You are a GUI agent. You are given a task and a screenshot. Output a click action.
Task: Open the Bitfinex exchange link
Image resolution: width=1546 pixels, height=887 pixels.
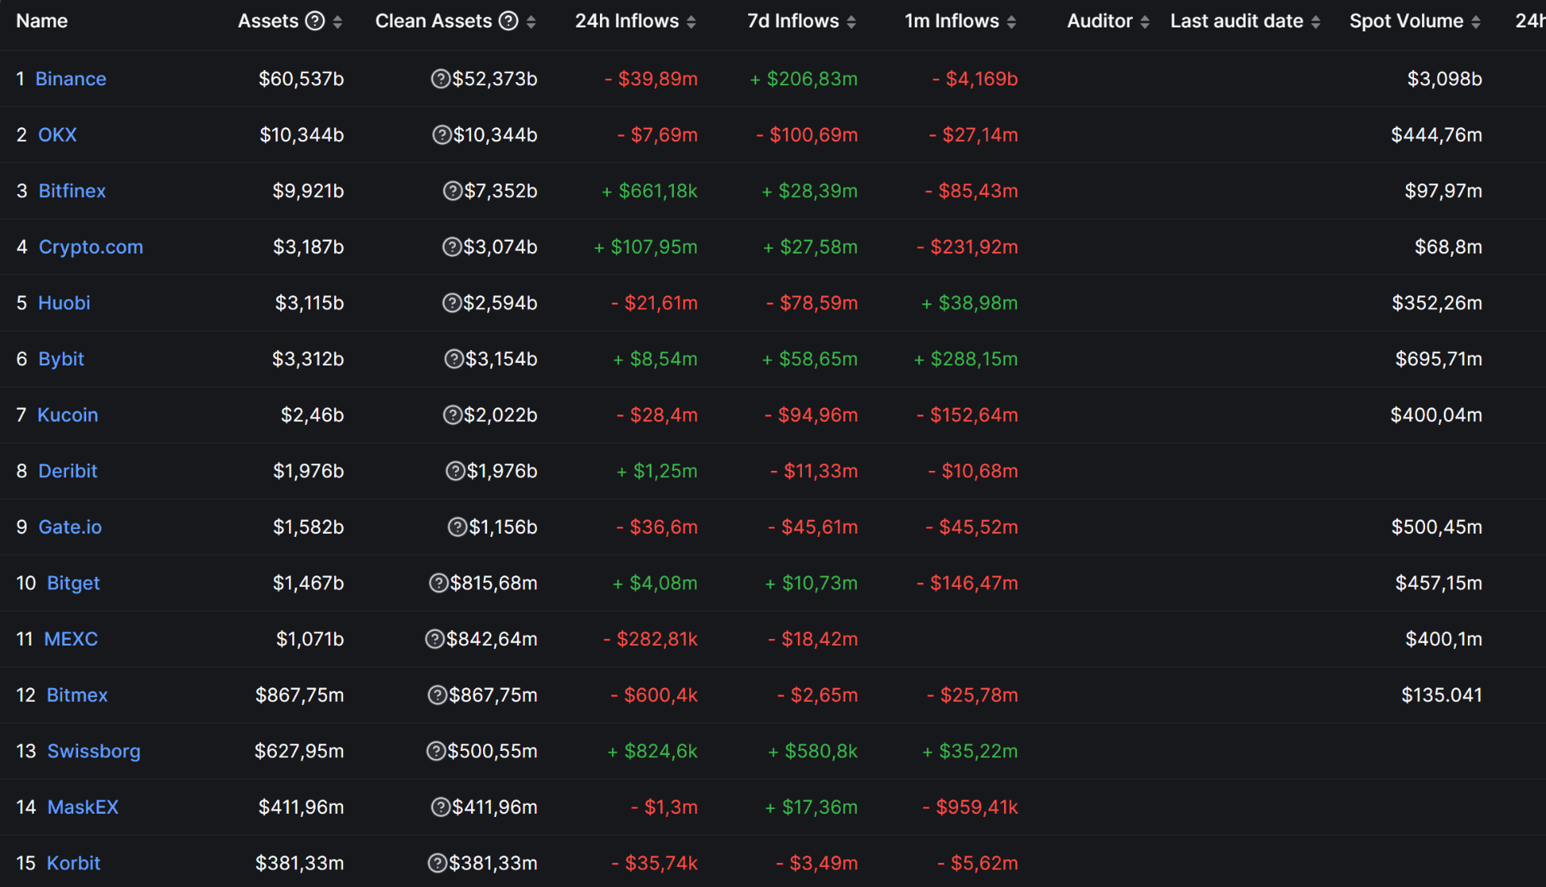pyautogui.click(x=72, y=191)
